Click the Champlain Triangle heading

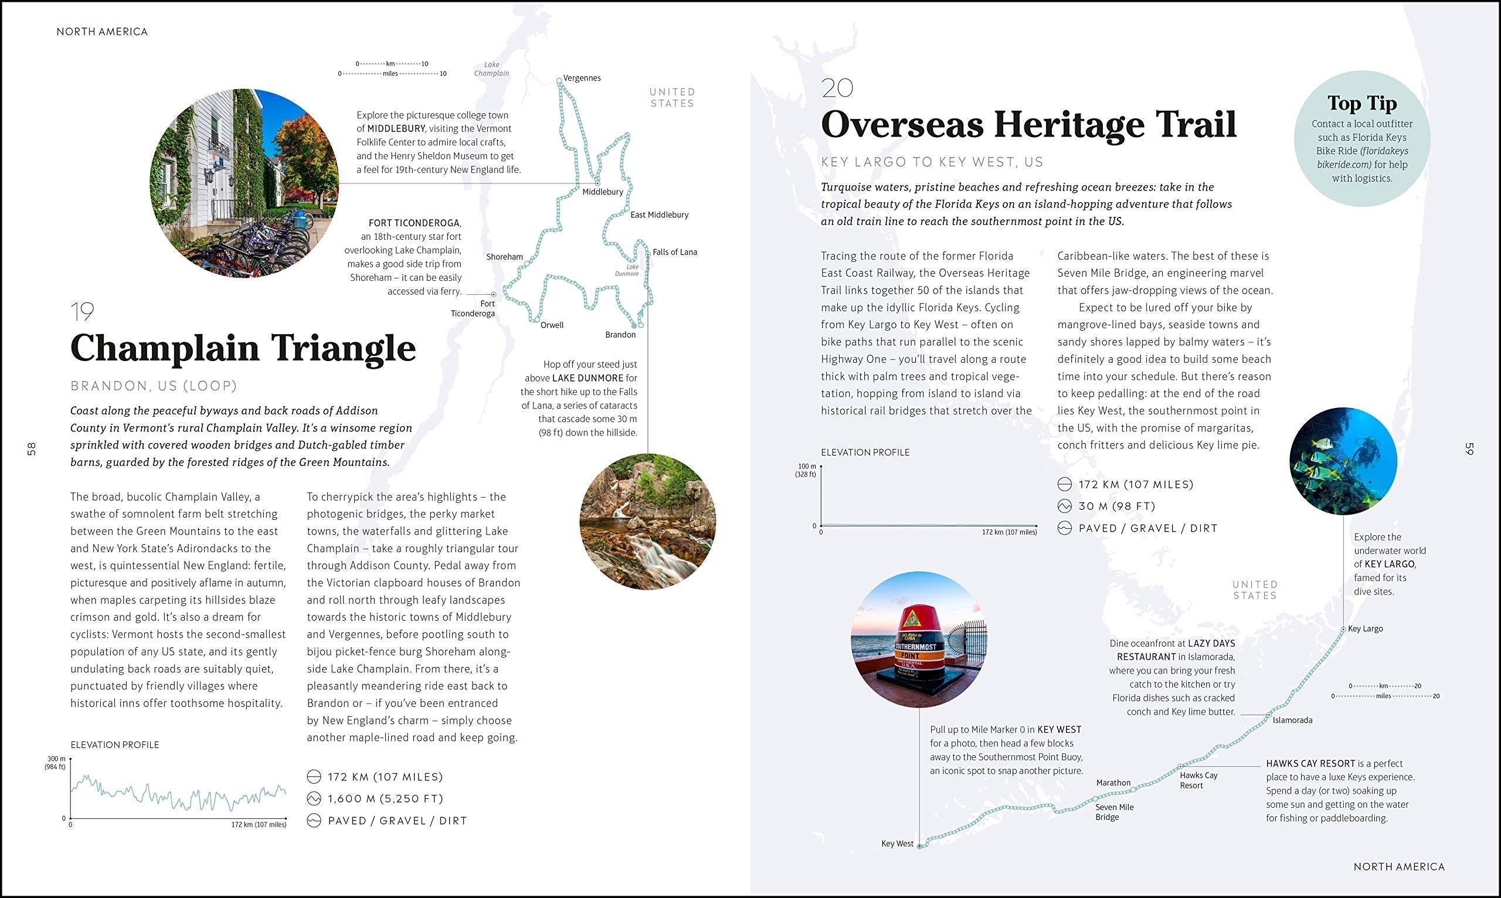[x=243, y=349]
